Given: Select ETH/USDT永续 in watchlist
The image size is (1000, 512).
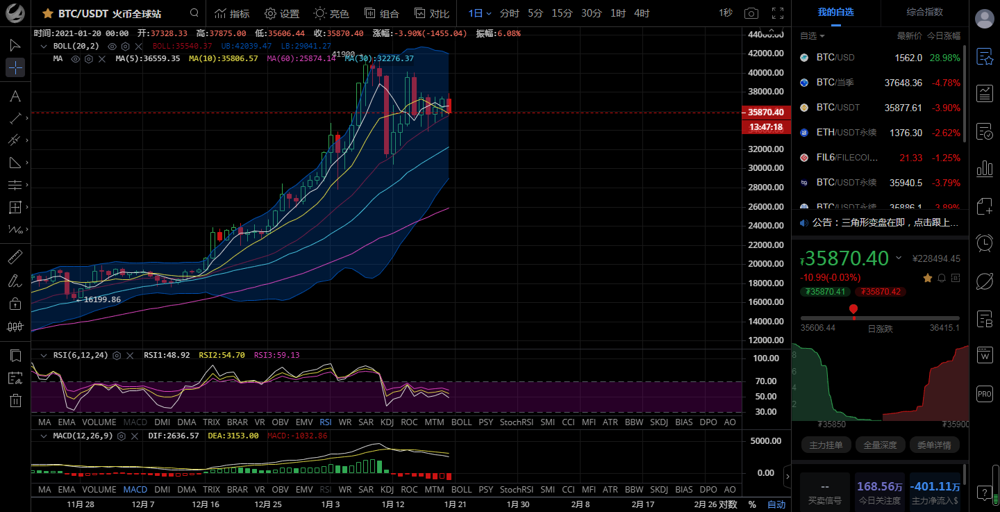Looking at the screenshot, I should (x=880, y=133).
